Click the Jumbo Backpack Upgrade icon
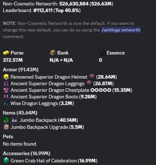Image resolution: width=156 pixels, height=165 pixels. pos(6,127)
